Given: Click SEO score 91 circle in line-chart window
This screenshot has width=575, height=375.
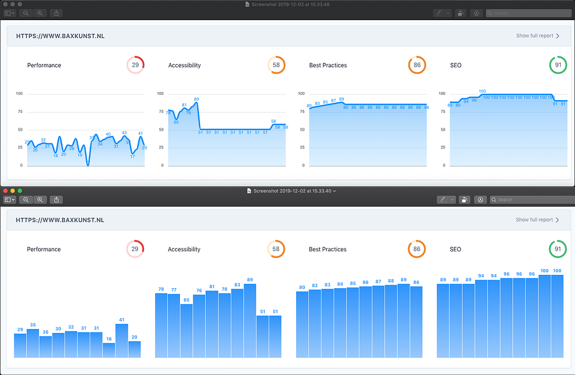Looking at the screenshot, I should pyautogui.click(x=558, y=65).
